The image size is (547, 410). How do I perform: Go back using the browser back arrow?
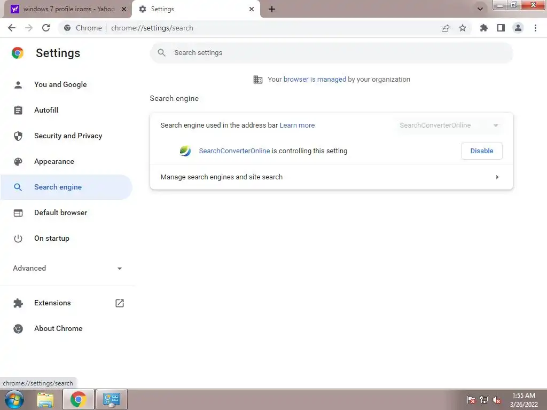tap(12, 28)
